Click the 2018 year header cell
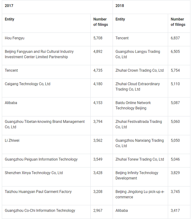The image size is (193, 219). click(120, 6)
